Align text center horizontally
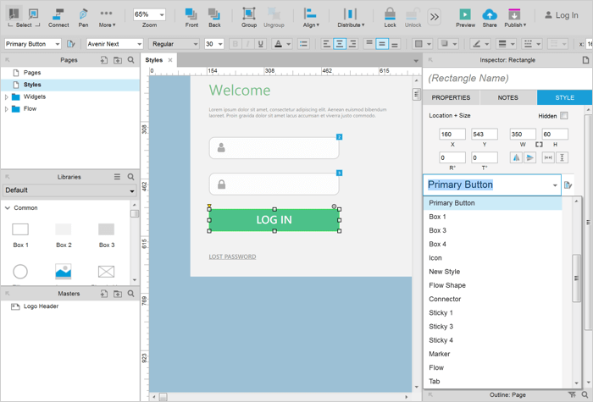The image size is (593, 402). tap(339, 44)
